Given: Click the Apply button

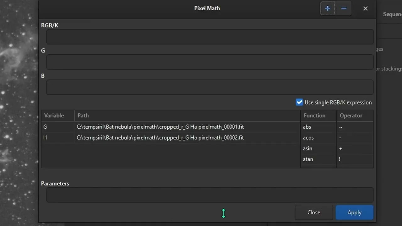Looking at the screenshot, I should (354, 213).
